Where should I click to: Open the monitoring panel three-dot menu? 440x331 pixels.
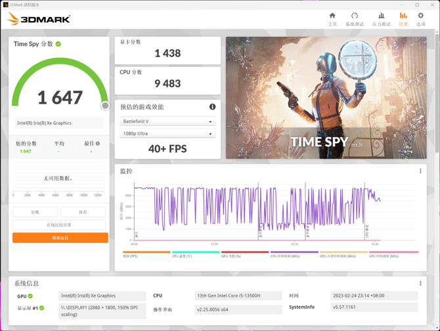420,171
